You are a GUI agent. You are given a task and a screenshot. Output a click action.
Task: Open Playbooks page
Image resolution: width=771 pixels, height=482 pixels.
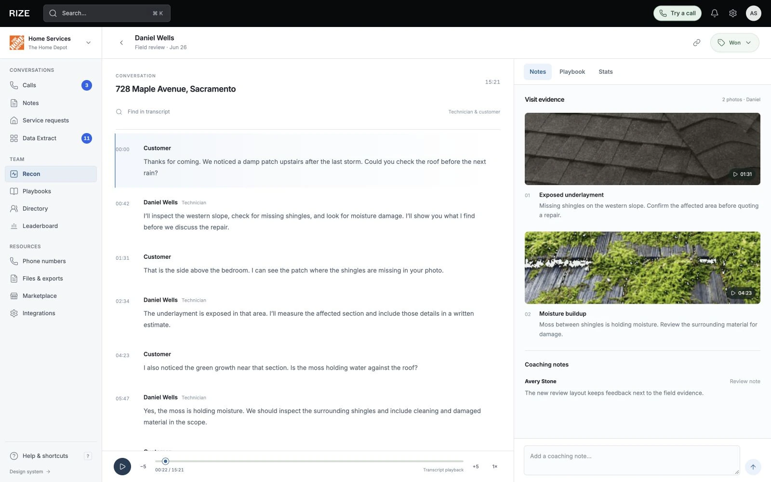(x=51, y=191)
